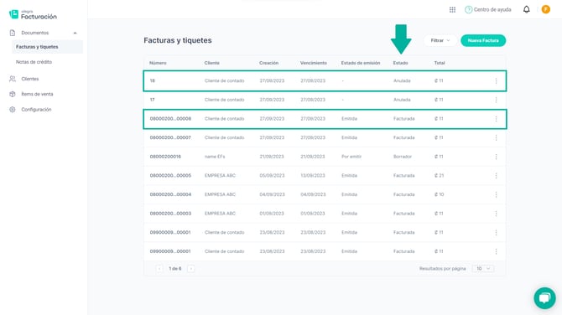
Task: Click Anulada status of invoice 18
Action: (402, 81)
